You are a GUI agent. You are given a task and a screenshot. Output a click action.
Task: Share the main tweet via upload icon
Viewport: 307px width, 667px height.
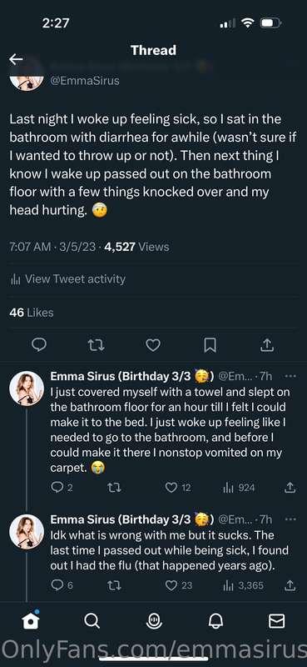coord(267,345)
